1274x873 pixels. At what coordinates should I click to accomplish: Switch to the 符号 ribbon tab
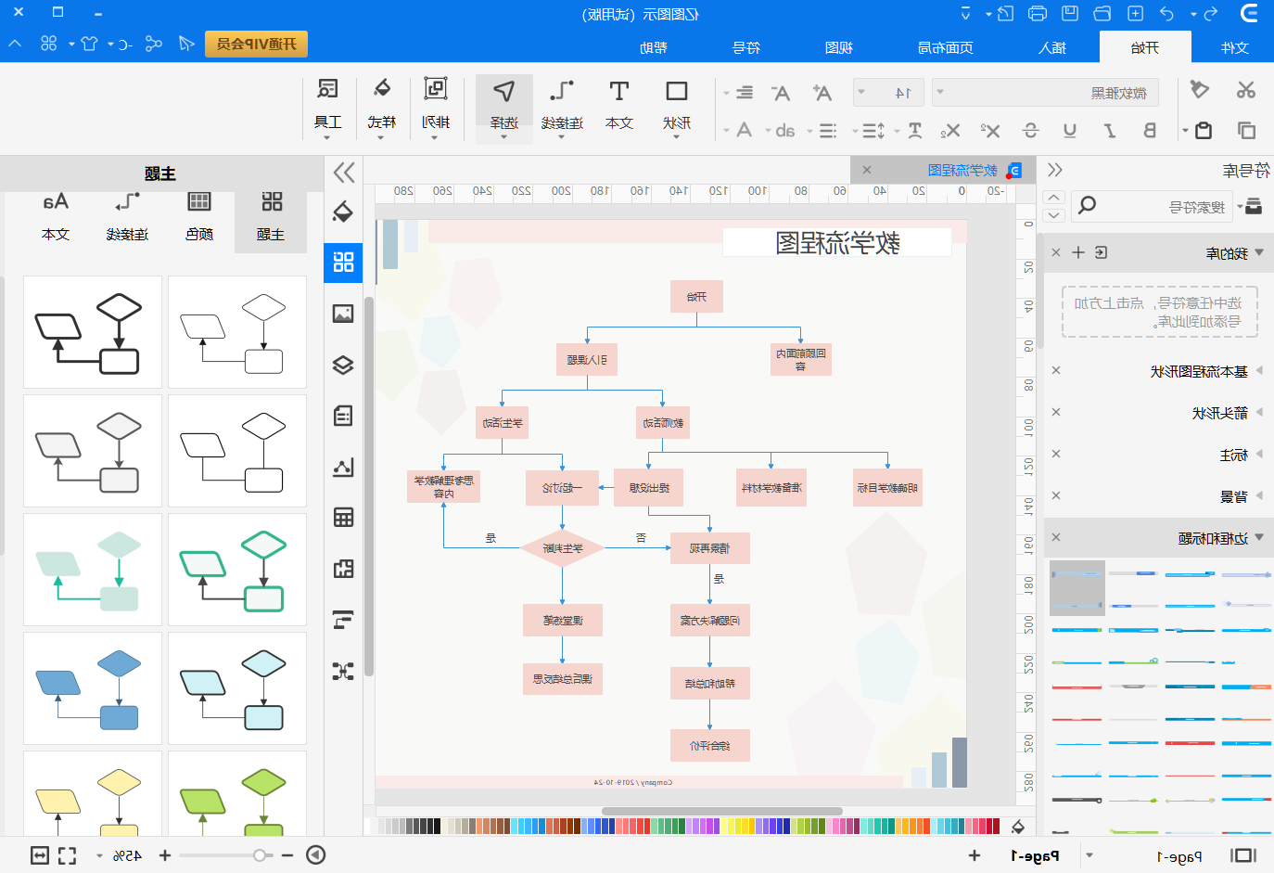pyautogui.click(x=745, y=47)
